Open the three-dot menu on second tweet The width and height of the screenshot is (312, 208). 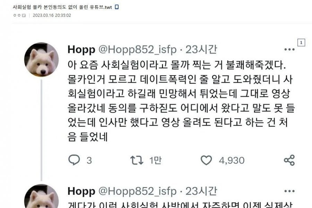289,191
